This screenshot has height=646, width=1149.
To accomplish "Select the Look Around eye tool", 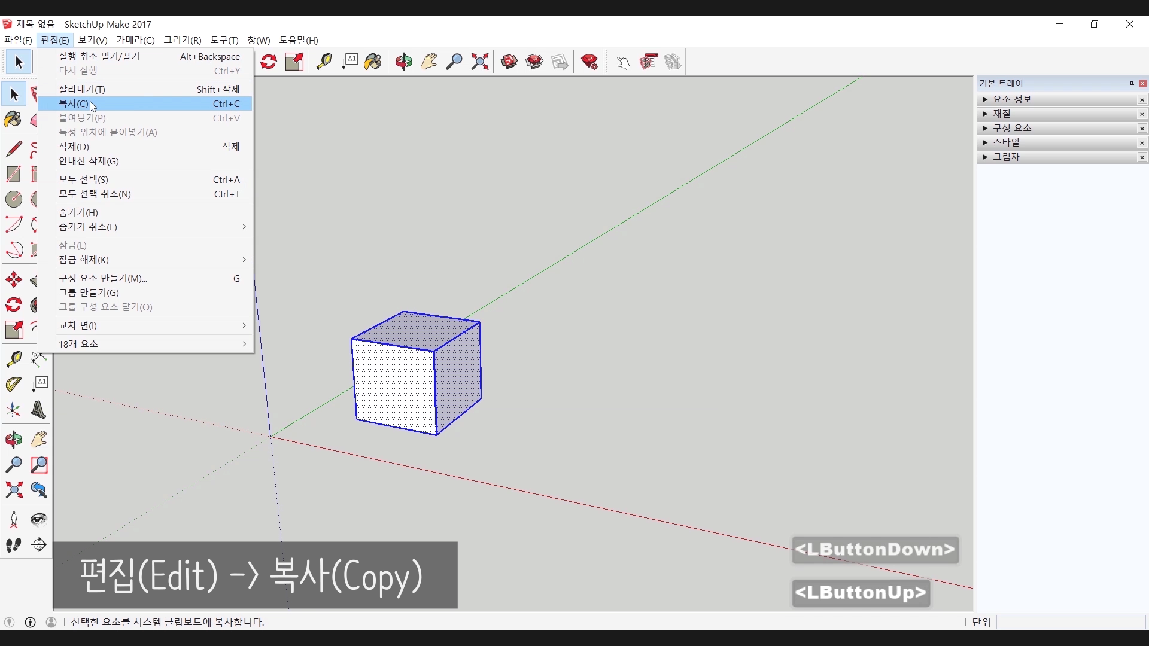I will [39, 519].
